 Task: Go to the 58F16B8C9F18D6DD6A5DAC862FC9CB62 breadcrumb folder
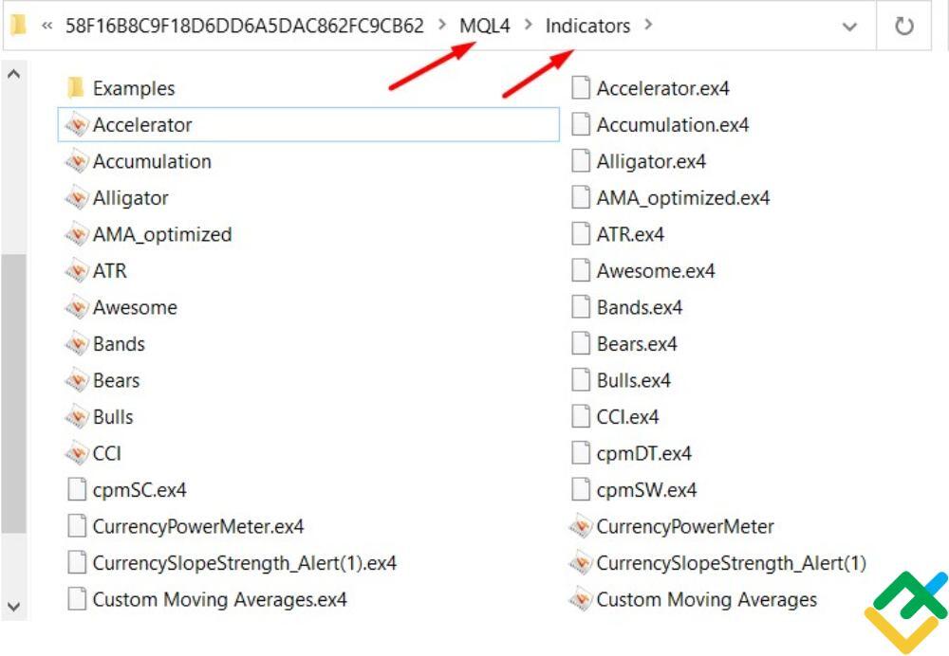tap(245, 26)
